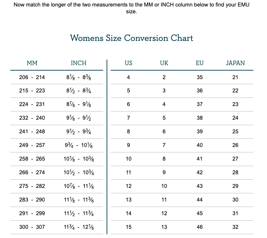Select the 241 - 248 MM range
This screenshot has width=267, height=238.
point(32,132)
